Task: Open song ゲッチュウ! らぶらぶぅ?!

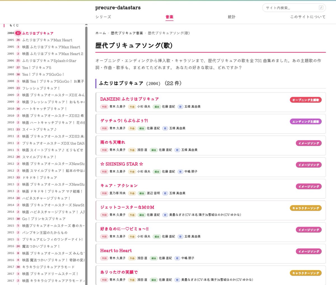Action: [124, 121]
